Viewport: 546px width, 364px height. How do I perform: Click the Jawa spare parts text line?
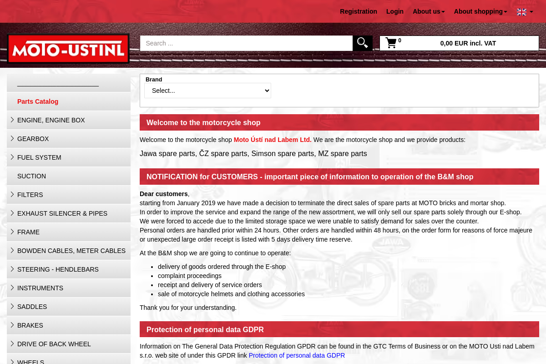pos(253,154)
